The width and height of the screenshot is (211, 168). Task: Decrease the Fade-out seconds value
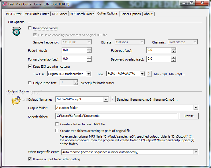coord(174,51)
